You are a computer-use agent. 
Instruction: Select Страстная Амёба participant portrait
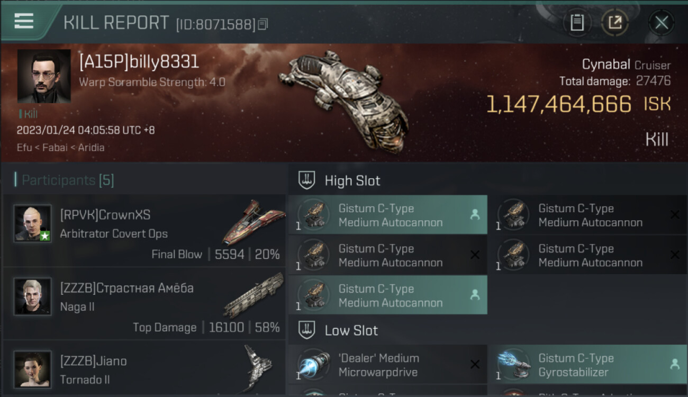pyautogui.click(x=33, y=296)
